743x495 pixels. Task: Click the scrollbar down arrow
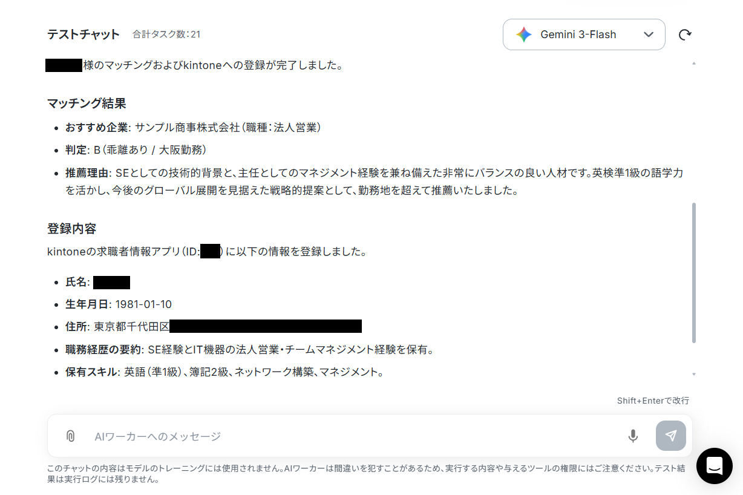pyautogui.click(x=693, y=374)
